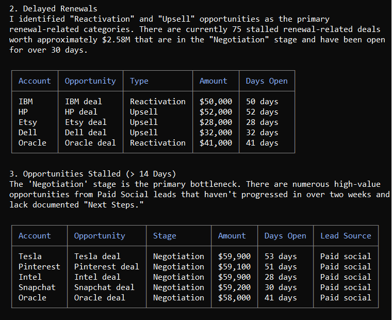The width and height of the screenshot is (392, 320).
Task: Click the "Dell deal" opportunity
Action: [x=86, y=133]
